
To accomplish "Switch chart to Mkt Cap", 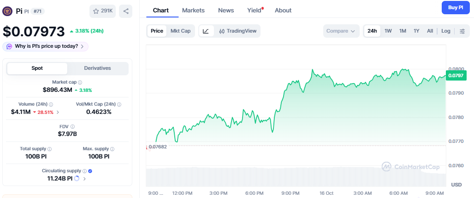I will coord(180,31).
